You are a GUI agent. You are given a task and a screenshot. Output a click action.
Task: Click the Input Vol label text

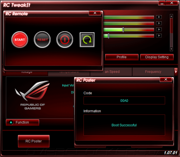[68, 85]
